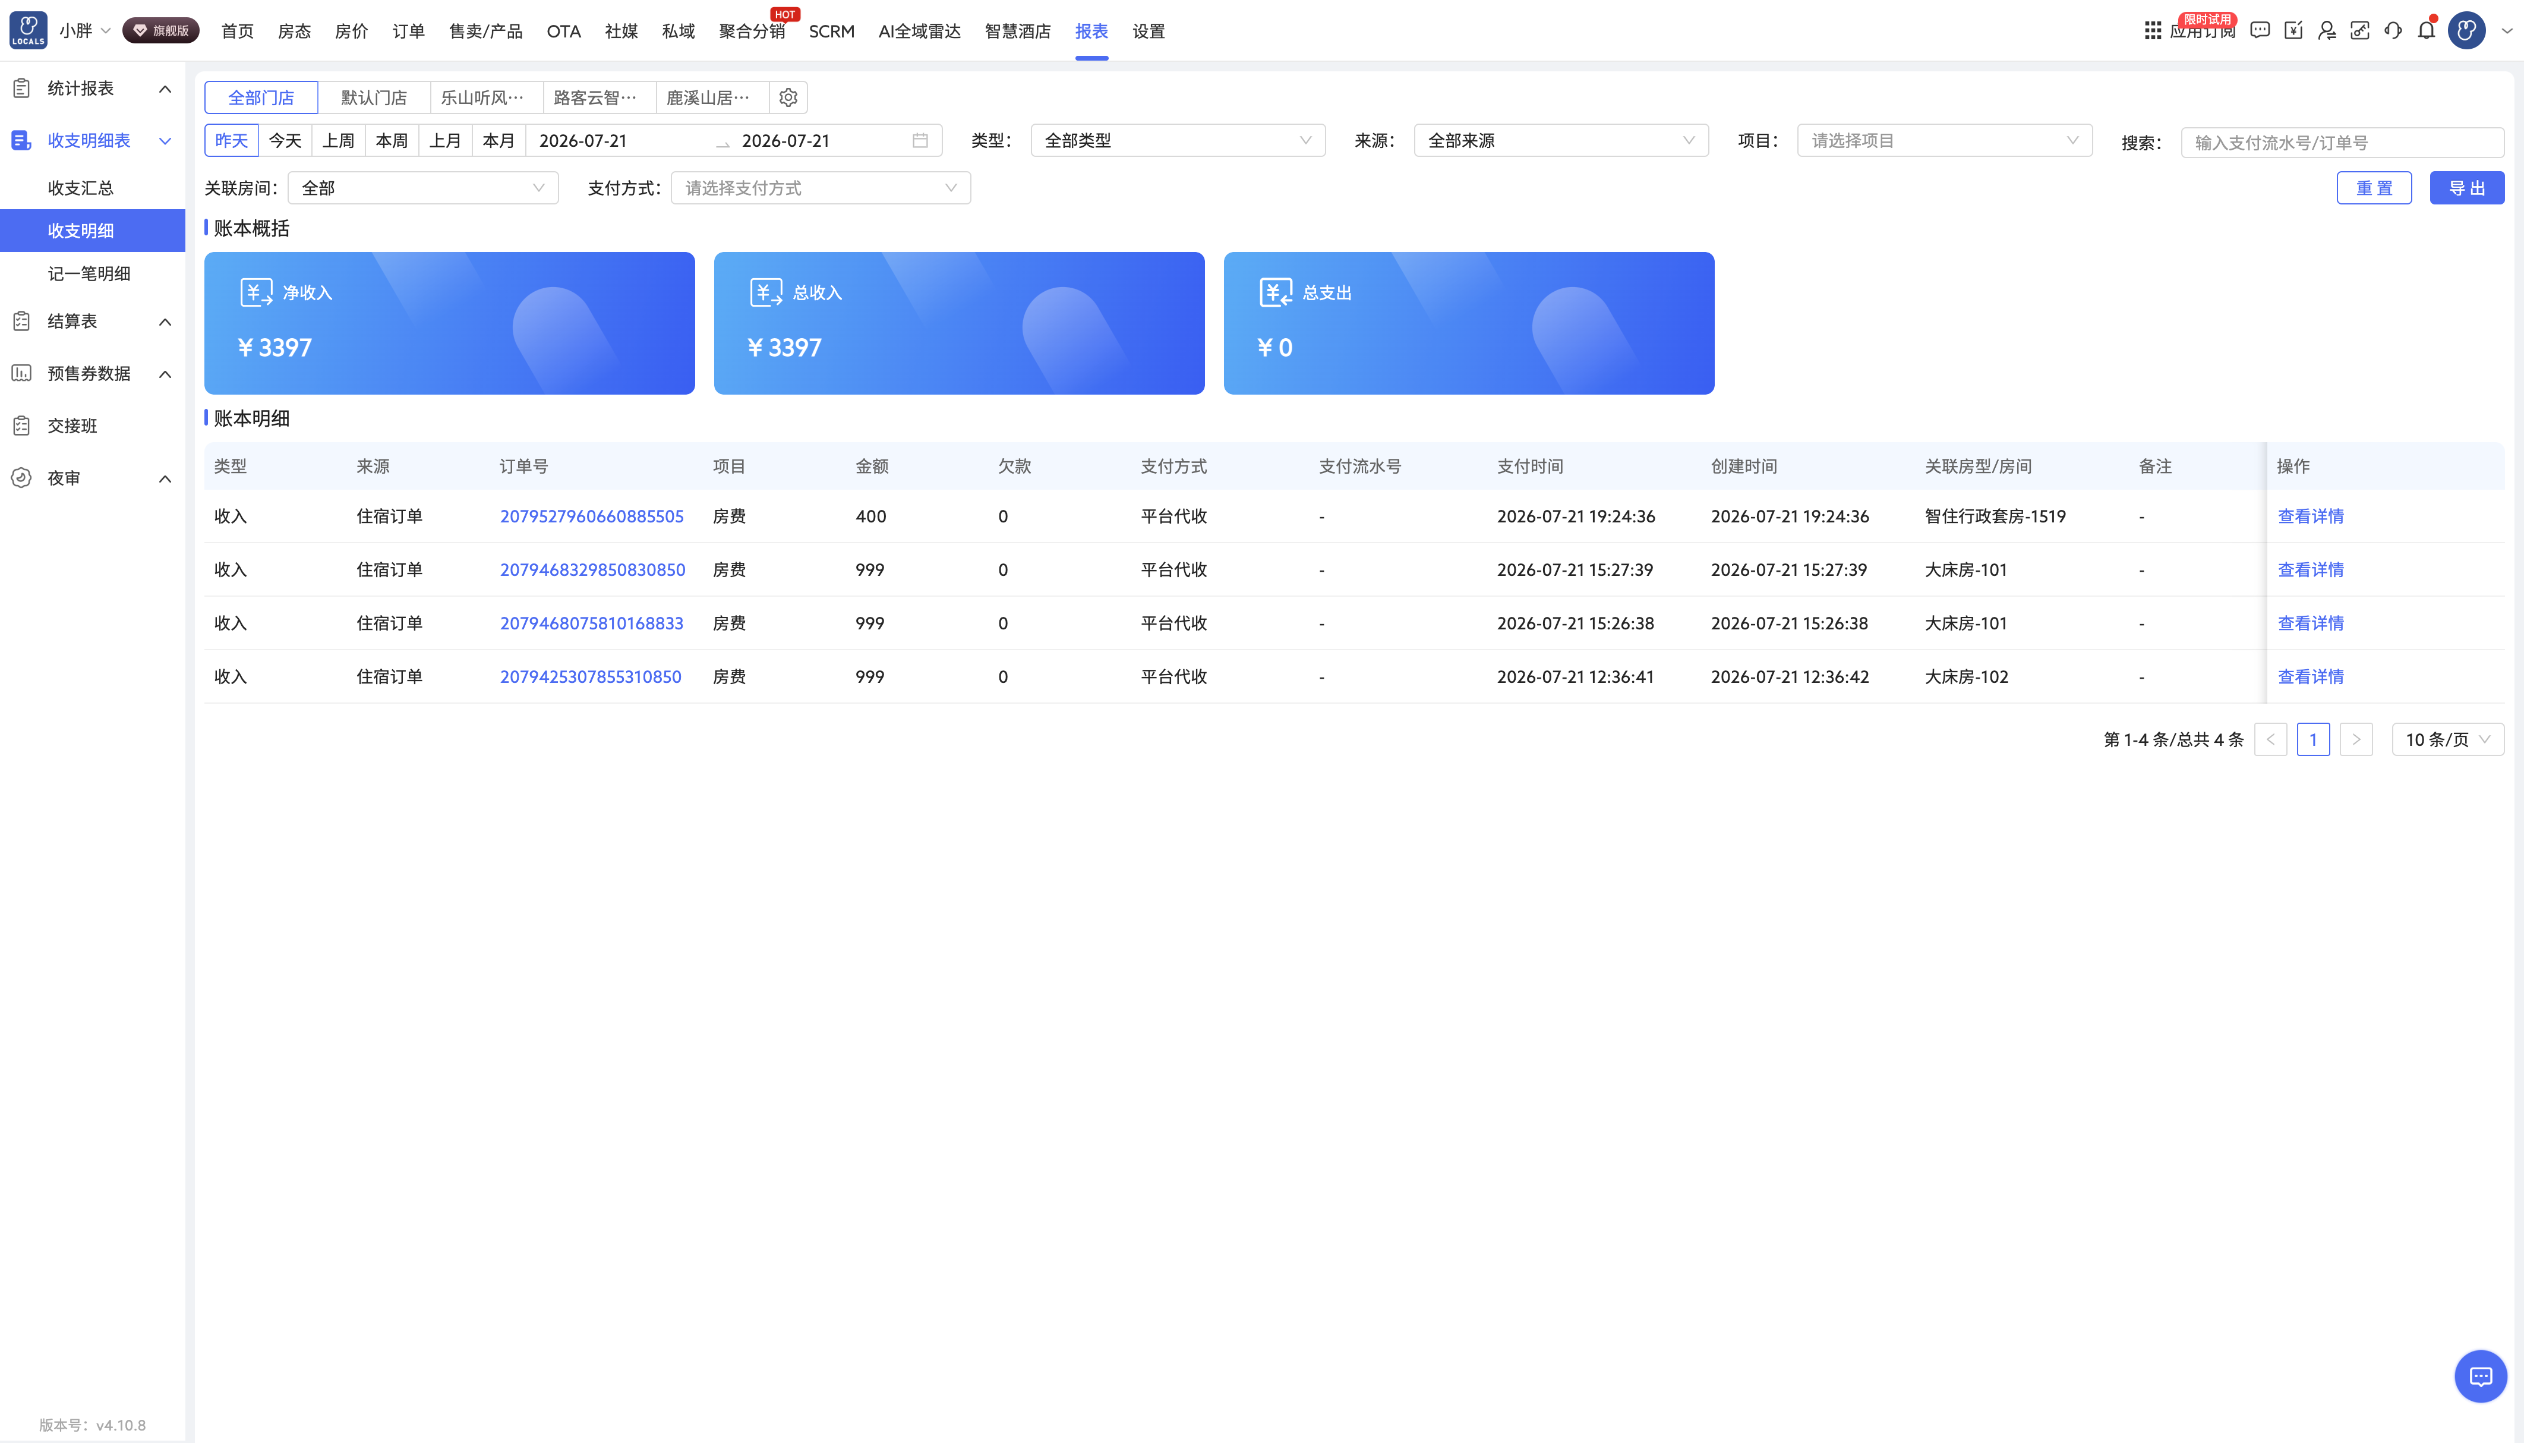Screen dimensions: 2524x1443
Task: Go to pagination page 1
Action: pos(2313,739)
